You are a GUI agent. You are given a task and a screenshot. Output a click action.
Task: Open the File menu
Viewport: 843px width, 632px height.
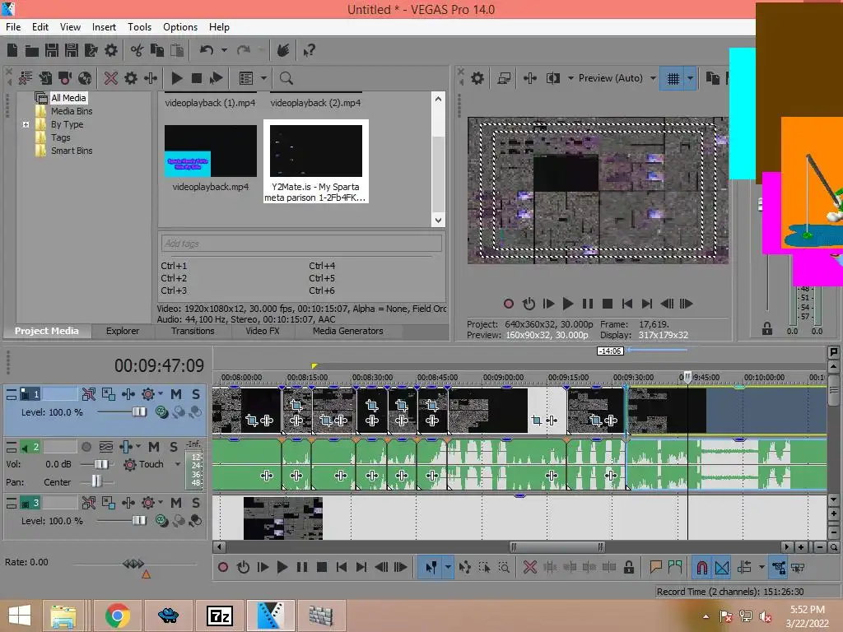13,27
